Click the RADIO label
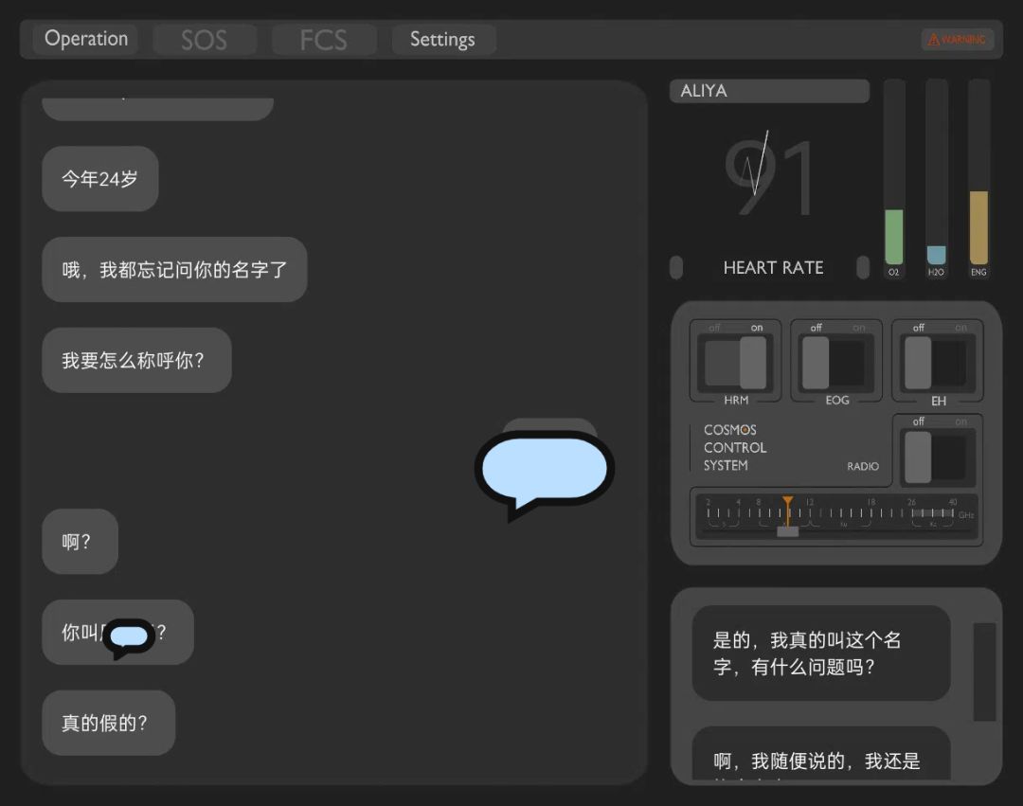This screenshot has height=806, width=1023. point(863,466)
